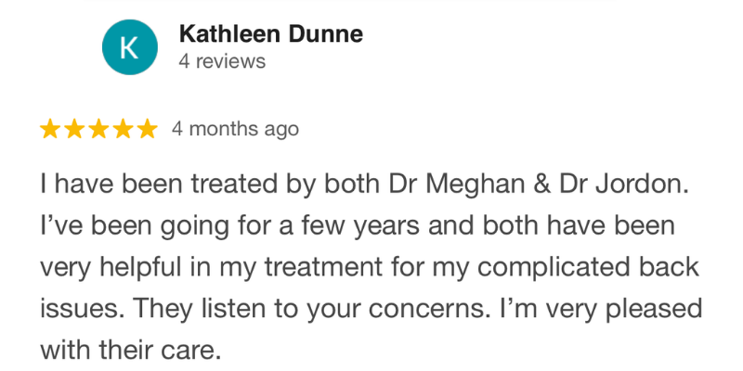This screenshot has height=371, width=743.
Task: View the reviewer's '4 reviews' count
Action: tap(221, 62)
